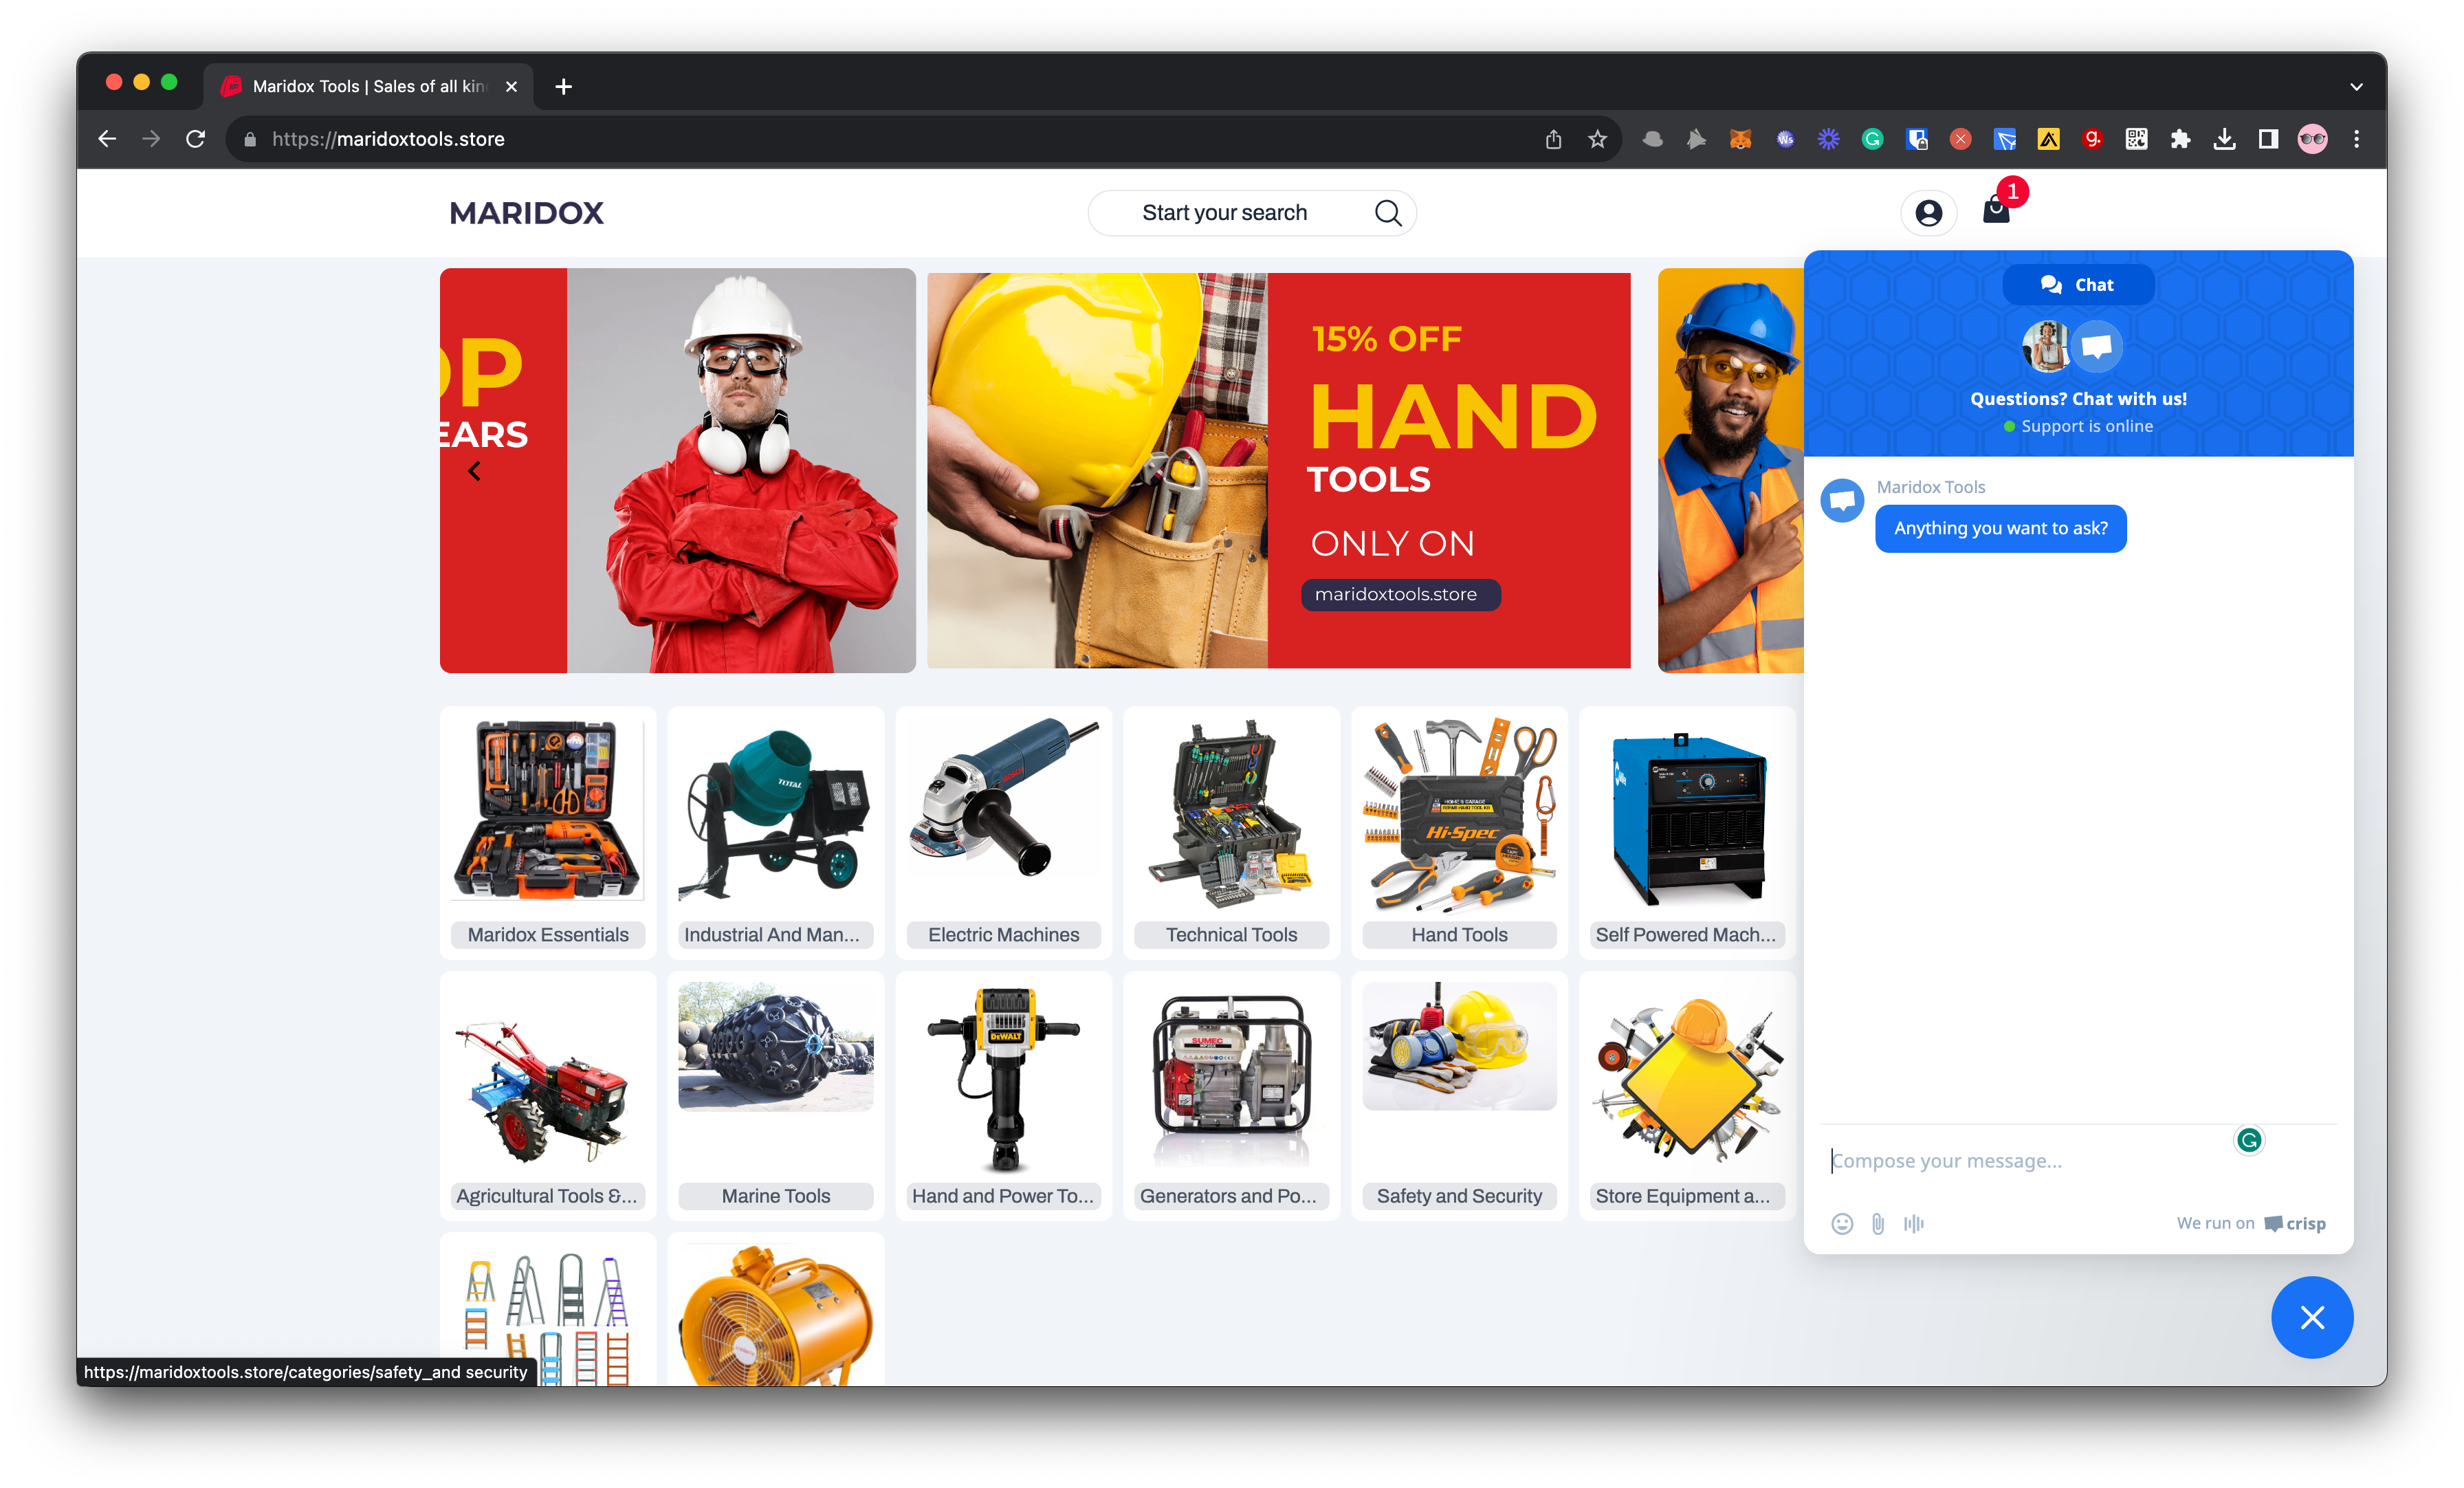Select the Maridox Tools browser tab
Viewport: 2464px width, 1488px height.
click(x=369, y=87)
